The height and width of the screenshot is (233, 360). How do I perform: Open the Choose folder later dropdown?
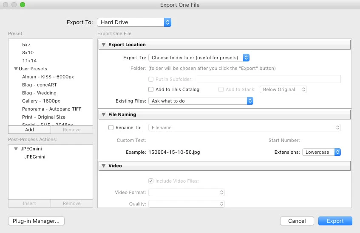[199, 58]
